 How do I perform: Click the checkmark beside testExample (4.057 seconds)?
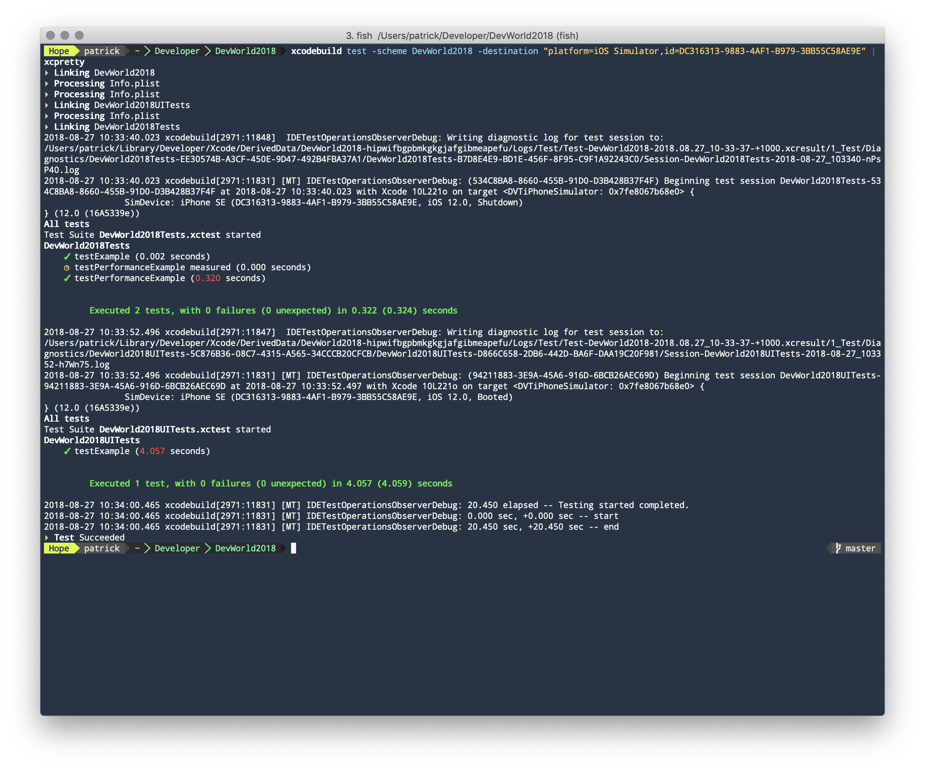(x=67, y=451)
